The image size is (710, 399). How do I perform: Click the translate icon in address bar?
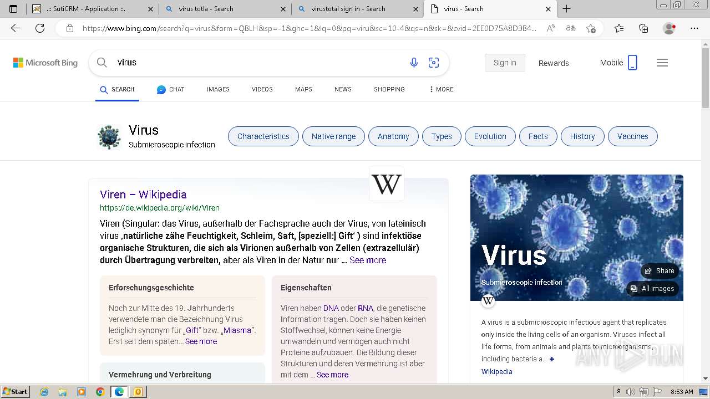tap(570, 28)
